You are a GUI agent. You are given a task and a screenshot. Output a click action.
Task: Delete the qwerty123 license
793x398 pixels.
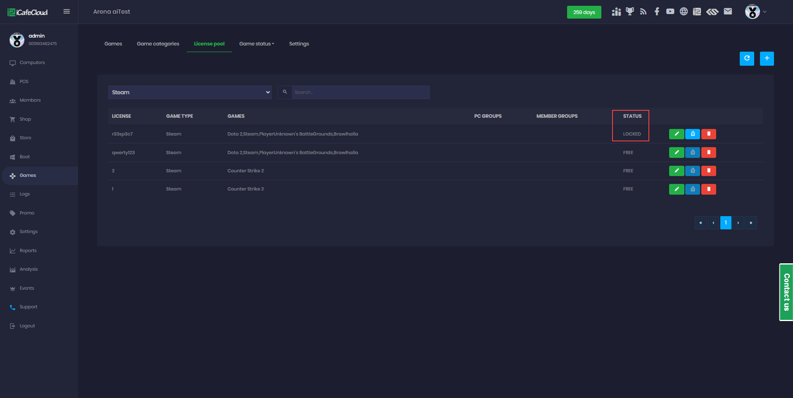click(709, 153)
